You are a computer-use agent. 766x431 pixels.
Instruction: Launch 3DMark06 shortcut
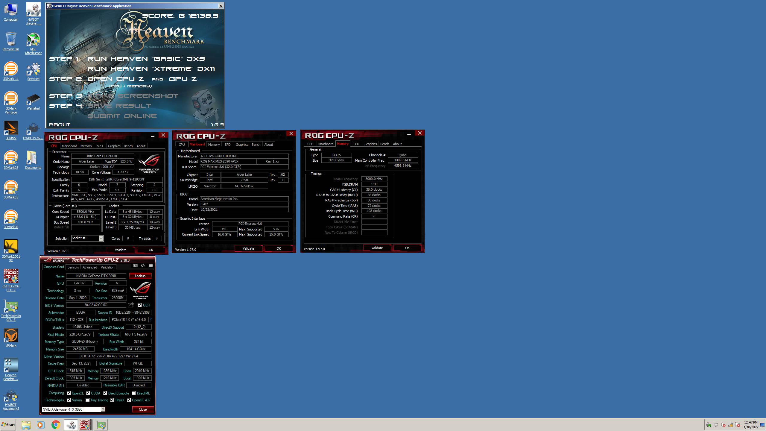pyautogui.click(x=11, y=219)
